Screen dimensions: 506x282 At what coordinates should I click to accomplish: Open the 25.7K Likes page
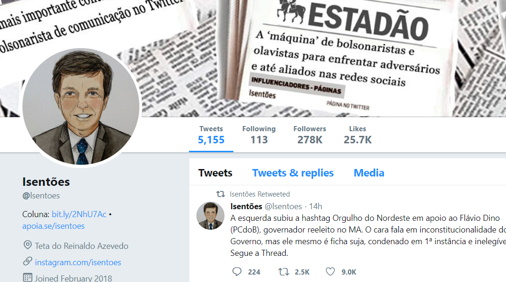tap(358, 135)
